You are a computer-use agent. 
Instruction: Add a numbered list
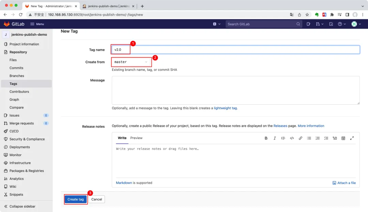pos(318,138)
